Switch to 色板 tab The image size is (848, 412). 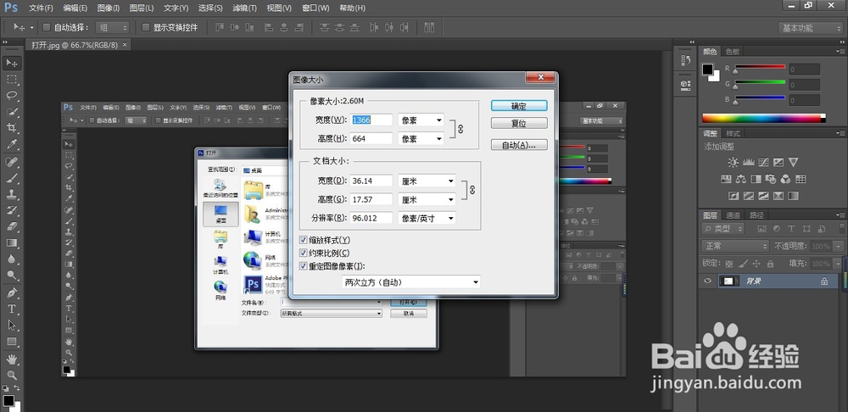click(x=733, y=52)
